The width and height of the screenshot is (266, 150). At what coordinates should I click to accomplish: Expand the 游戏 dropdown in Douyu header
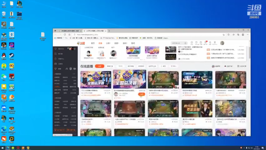(x=125, y=43)
